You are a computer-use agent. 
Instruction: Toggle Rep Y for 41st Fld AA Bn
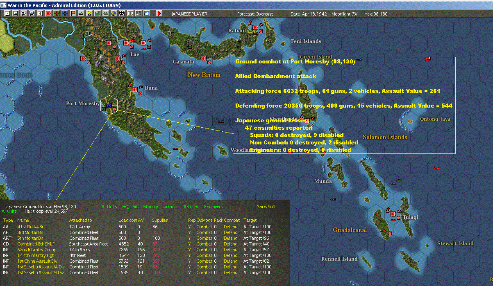[189, 227]
